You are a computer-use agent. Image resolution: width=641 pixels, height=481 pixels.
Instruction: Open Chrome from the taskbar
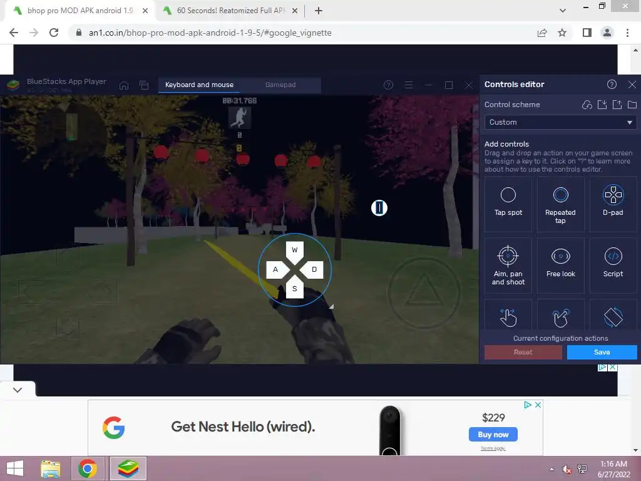coord(87,468)
